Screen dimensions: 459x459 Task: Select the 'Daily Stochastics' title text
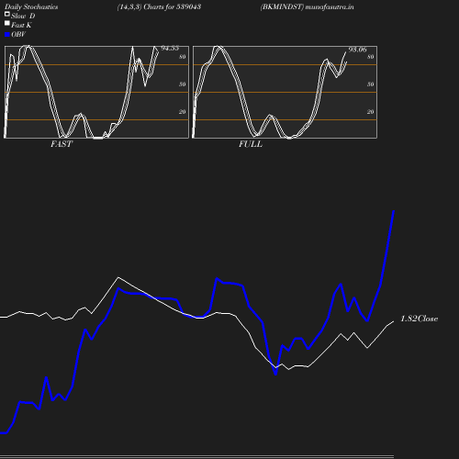pos(31,7)
